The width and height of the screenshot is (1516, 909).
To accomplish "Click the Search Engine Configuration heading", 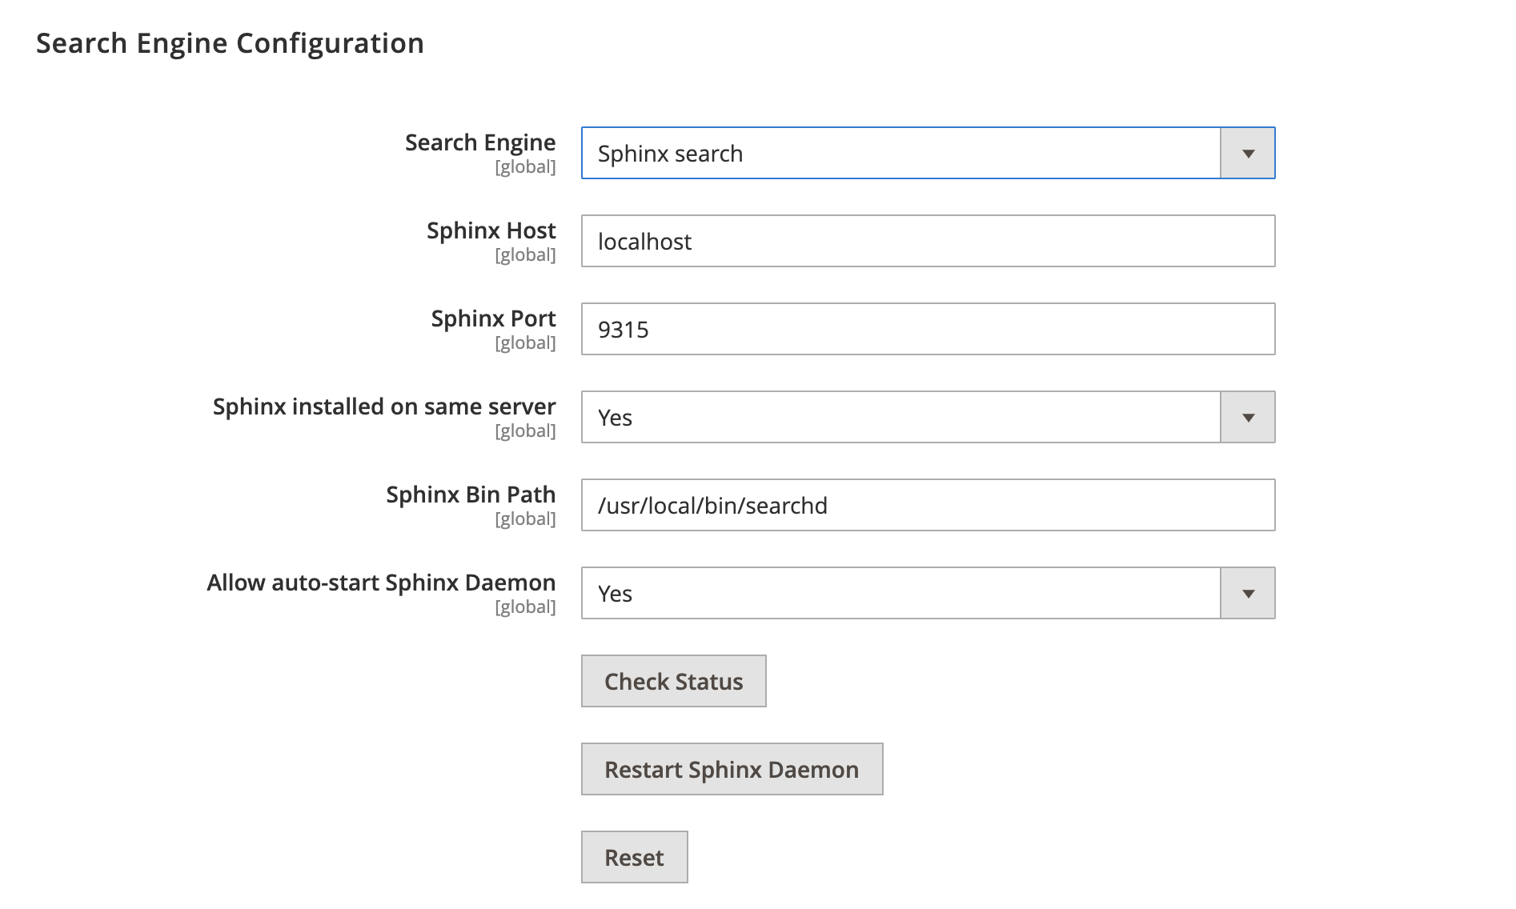I will pos(230,43).
